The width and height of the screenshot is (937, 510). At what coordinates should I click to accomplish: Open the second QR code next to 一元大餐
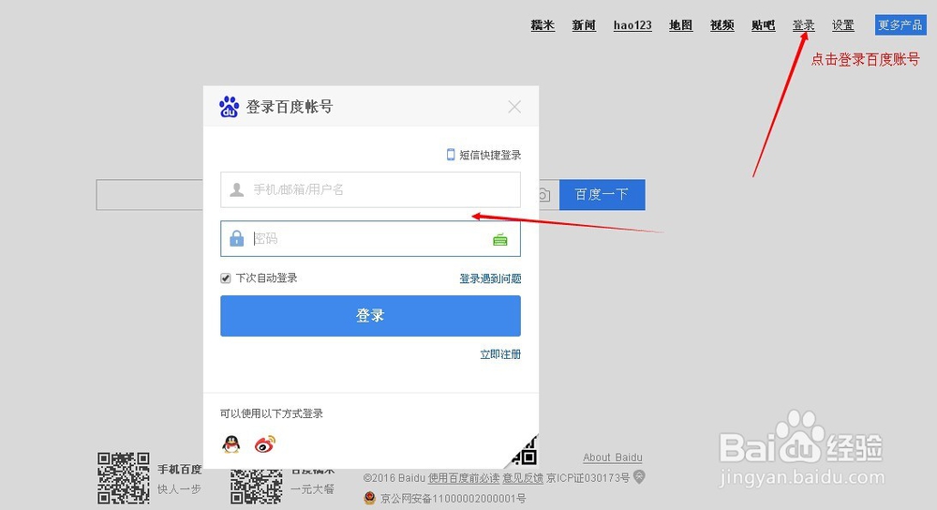click(x=257, y=486)
